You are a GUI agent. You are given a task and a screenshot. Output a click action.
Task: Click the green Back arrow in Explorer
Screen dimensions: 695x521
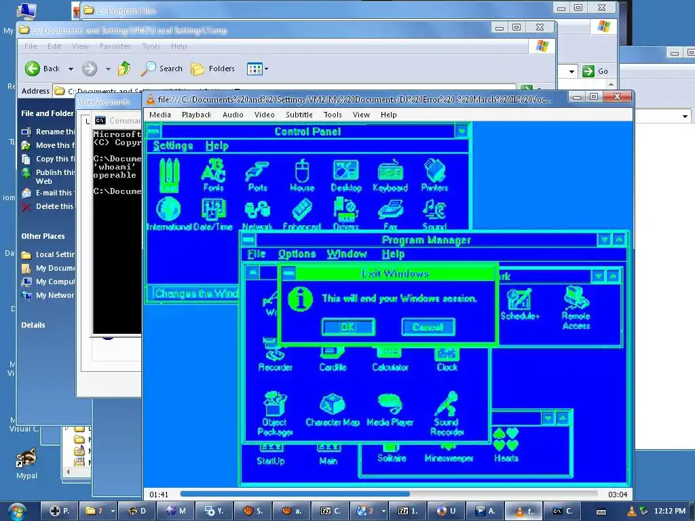click(x=33, y=69)
